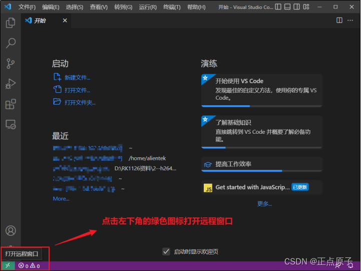This screenshot has width=361, height=271.
Task: Select the 开始 editor tab
Action: [x=46, y=21]
